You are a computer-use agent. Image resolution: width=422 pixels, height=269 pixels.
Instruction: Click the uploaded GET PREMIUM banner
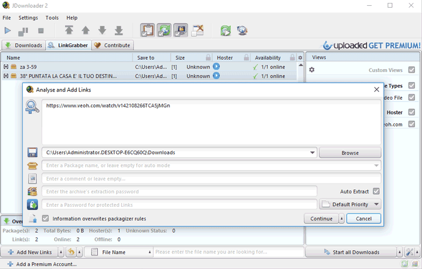(372, 46)
